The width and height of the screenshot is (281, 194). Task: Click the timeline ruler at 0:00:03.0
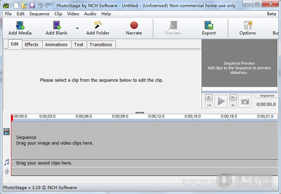[47, 117]
